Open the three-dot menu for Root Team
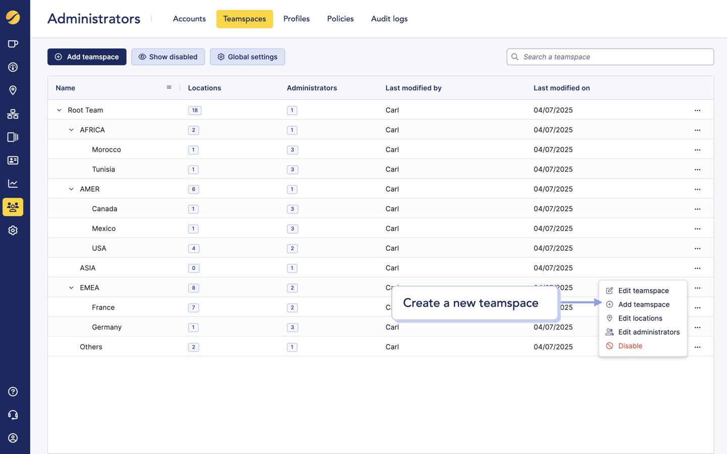This screenshot has width=727, height=454. pyautogui.click(x=697, y=110)
